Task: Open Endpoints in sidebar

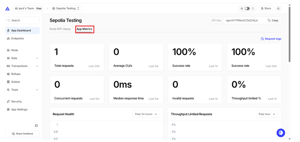Action: click(22, 39)
